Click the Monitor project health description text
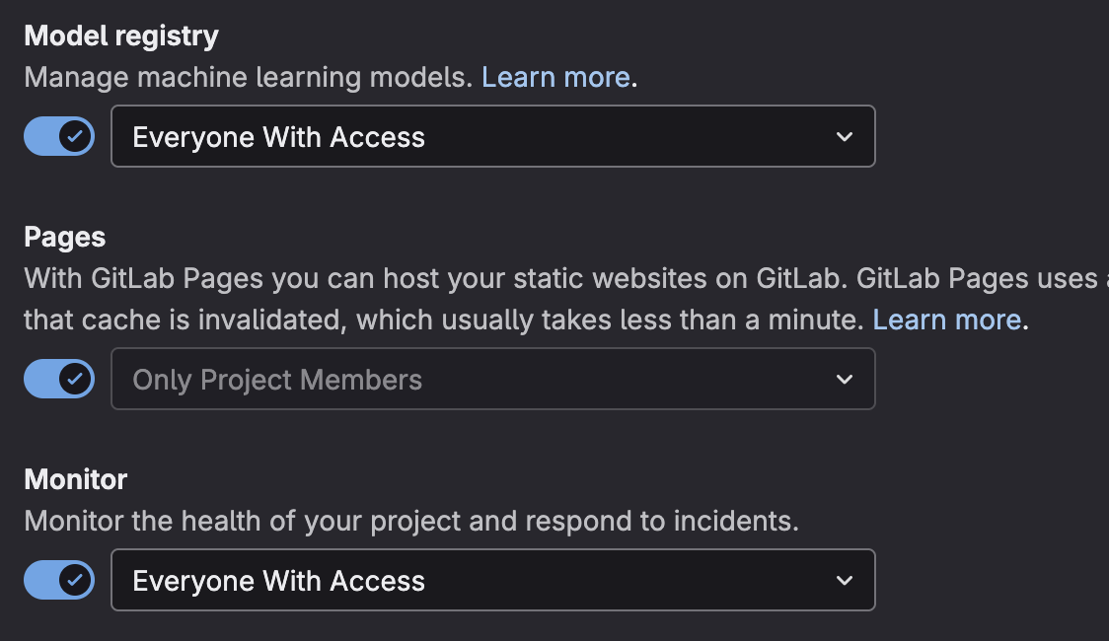The image size is (1109, 641). [410, 521]
